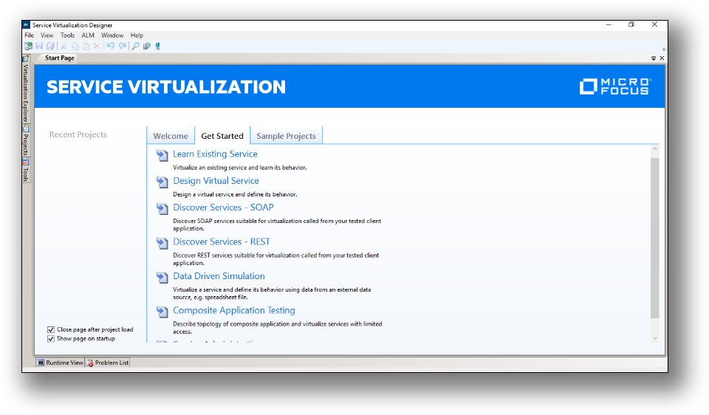
Task: Toggle Show page on startup checkbox
Action: coord(51,339)
